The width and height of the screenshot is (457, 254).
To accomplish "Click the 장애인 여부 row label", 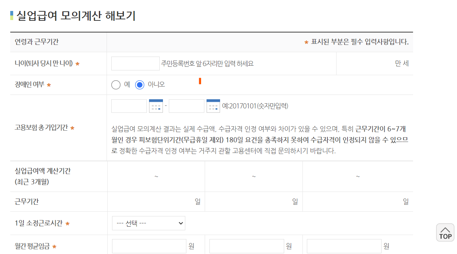I will tap(29, 85).
